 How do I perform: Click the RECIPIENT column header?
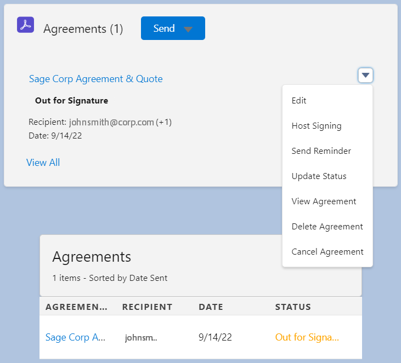click(148, 307)
